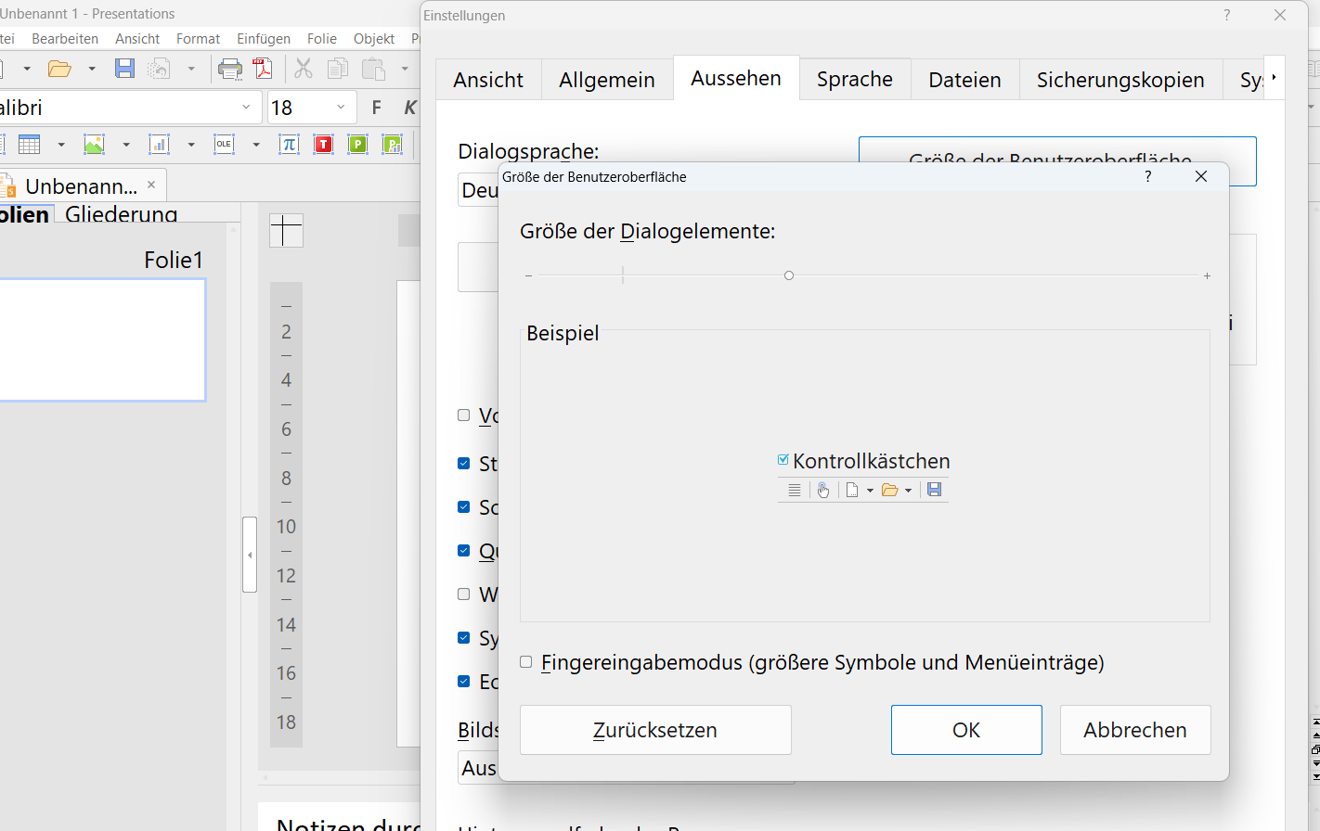Click the align lines icon in Beispiel toolbar
Screen dimensions: 1320x831
click(x=795, y=491)
